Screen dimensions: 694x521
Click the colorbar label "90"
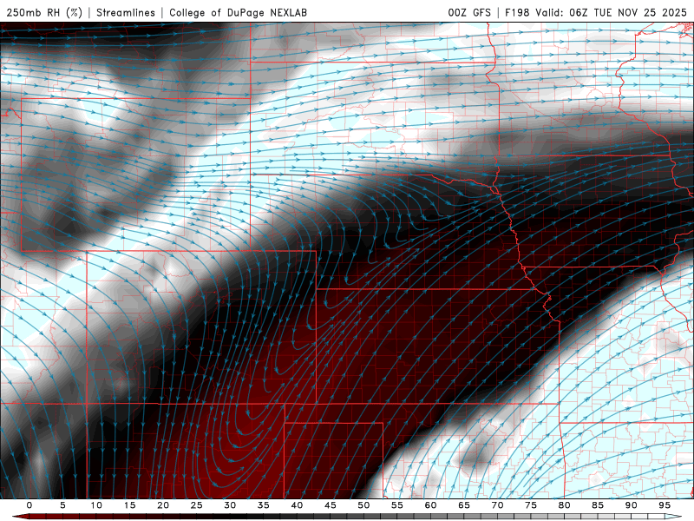(x=632, y=505)
